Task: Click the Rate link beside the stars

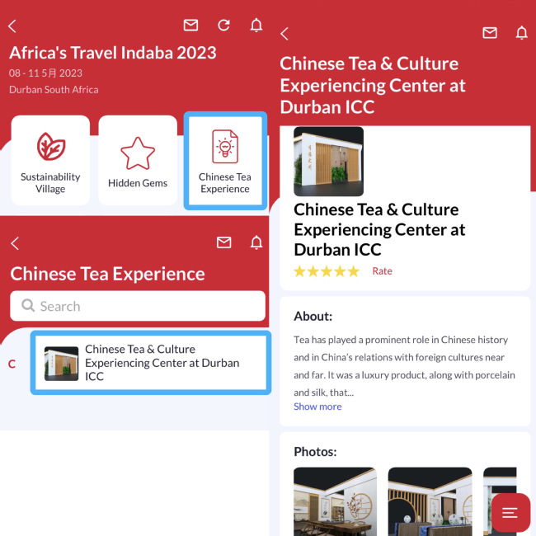Action: [x=382, y=271]
